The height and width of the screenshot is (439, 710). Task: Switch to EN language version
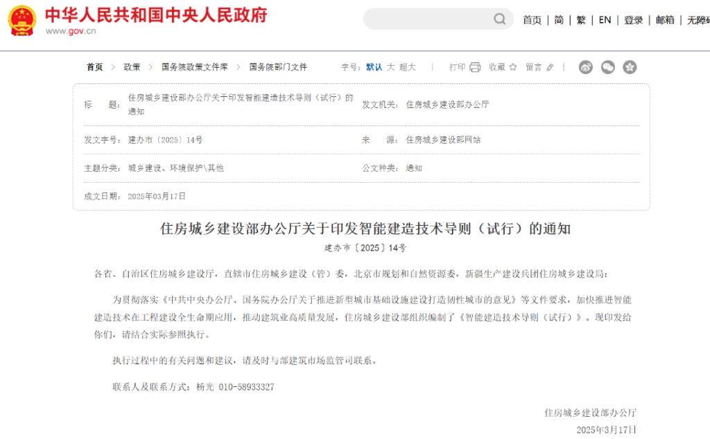(x=605, y=20)
